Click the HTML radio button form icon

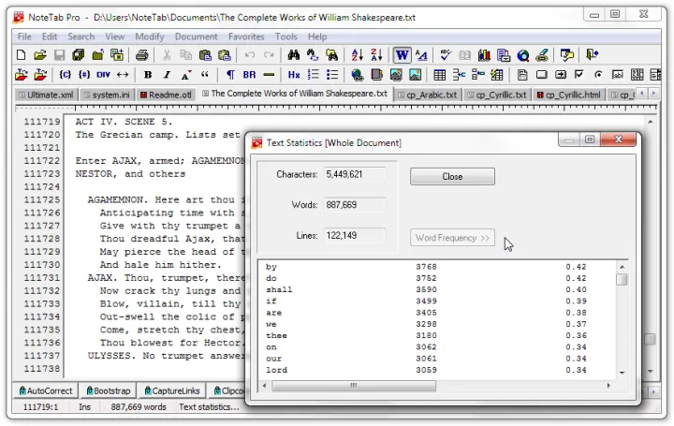point(599,75)
